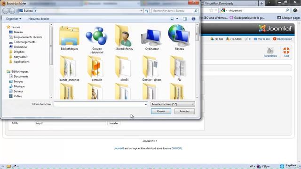This screenshot has width=301, height=169.
Task: Select the Groupe résidentiel icon
Action: tap(97, 36)
